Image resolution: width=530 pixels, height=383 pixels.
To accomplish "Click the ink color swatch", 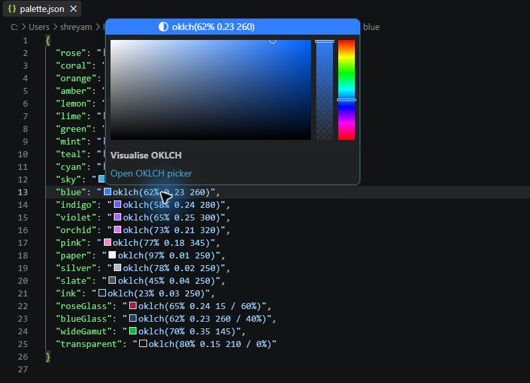I will coord(102,292).
